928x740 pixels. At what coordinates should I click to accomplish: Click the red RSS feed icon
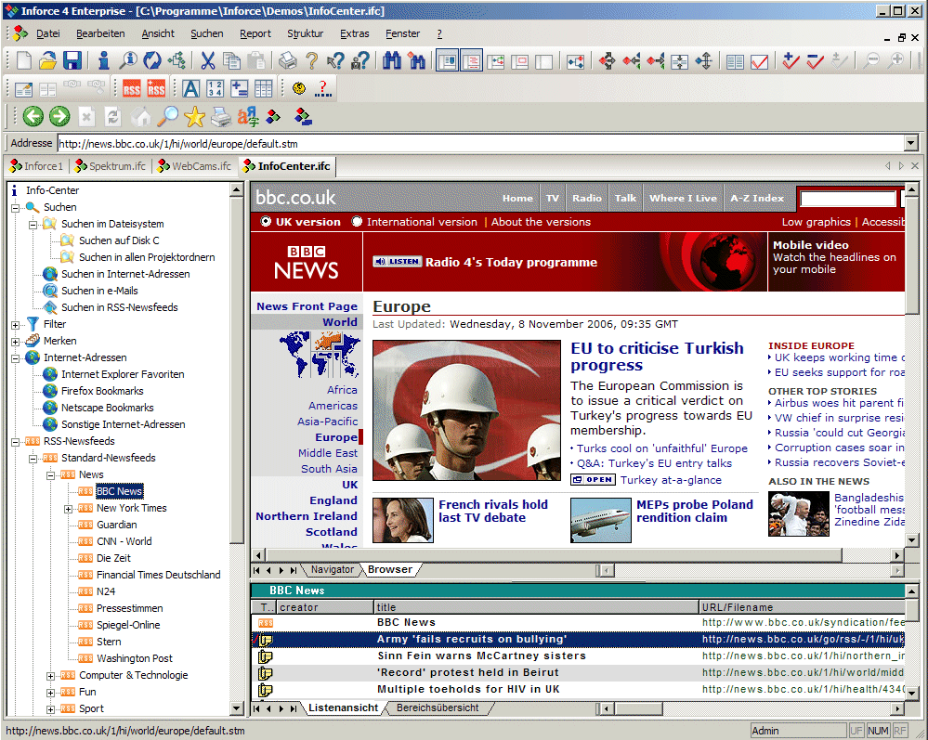(131, 89)
